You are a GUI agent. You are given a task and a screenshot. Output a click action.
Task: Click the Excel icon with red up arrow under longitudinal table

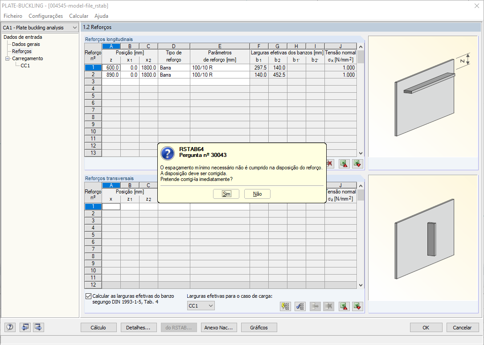pyautogui.click(x=344, y=164)
